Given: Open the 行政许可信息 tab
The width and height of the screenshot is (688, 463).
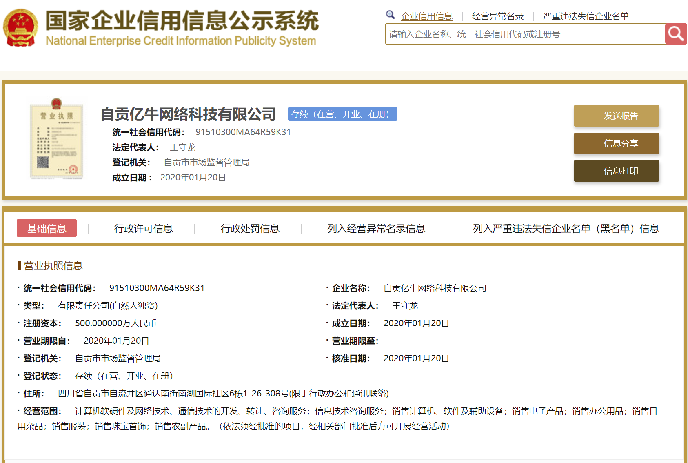Looking at the screenshot, I should [143, 229].
